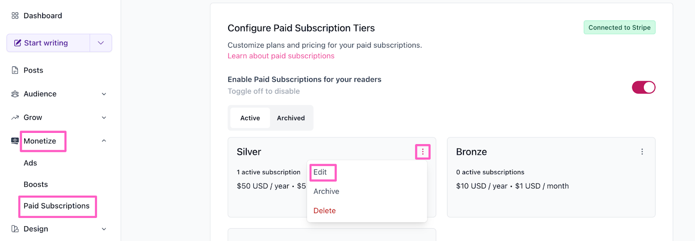
Task: Expand the Grow sidebar section
Action: pyautogui.click(x=104, y=118)
